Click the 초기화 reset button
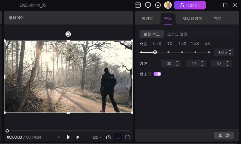 [224, 135]
